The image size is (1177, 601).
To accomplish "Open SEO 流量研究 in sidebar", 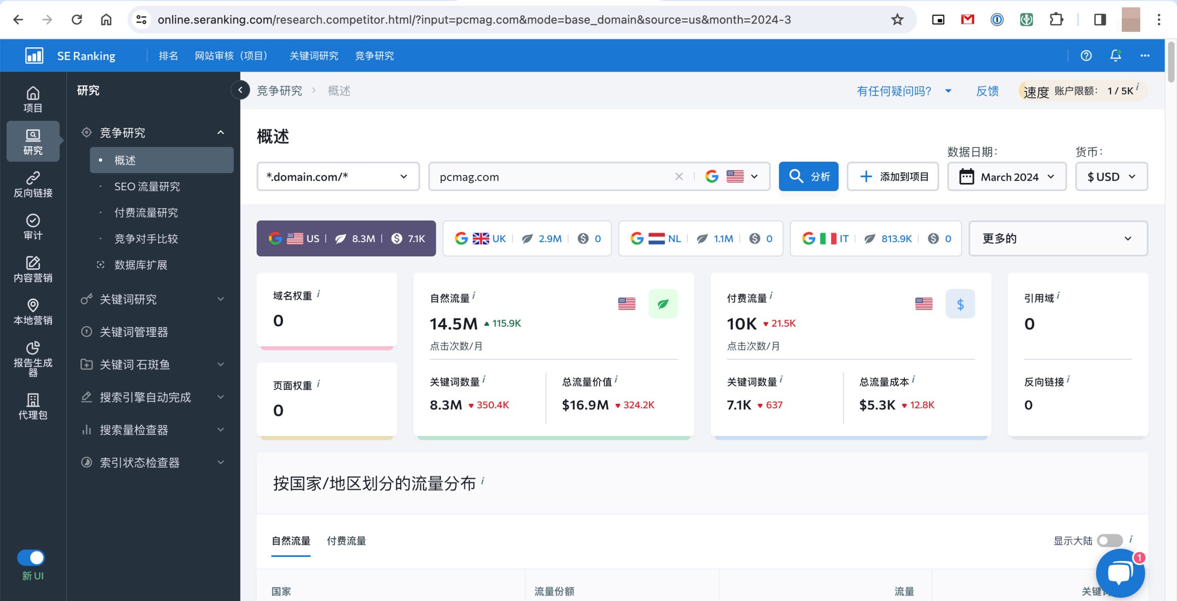I will pos(147,186).
